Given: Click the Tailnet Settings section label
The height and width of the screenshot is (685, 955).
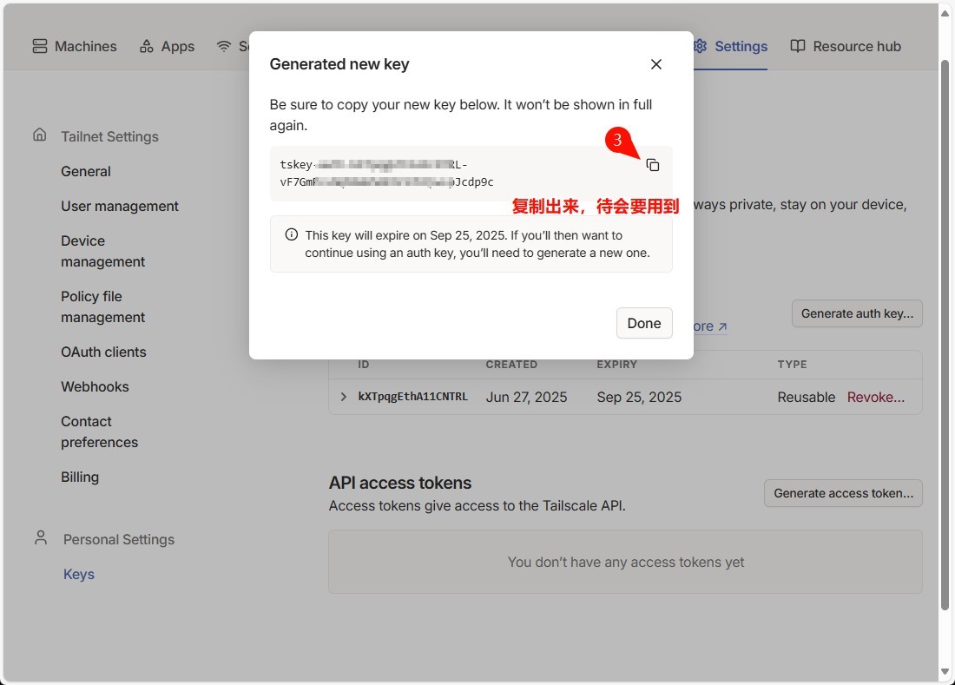Looking at the screenshot, I should click(x=109, y=136).
